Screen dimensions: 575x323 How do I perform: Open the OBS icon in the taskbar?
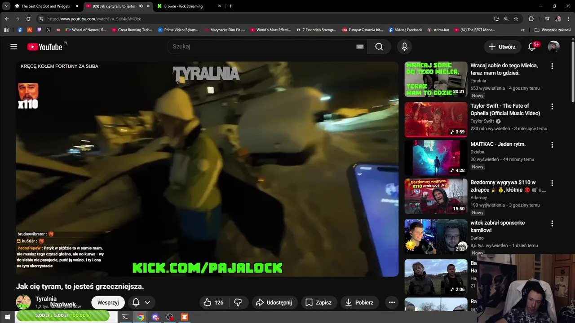tap(170, 317)
